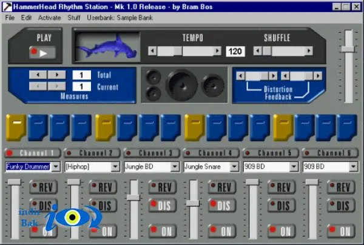Toggle step 16 blue pad
Viewport: 364px width, 245px height.
pos(347,127)
